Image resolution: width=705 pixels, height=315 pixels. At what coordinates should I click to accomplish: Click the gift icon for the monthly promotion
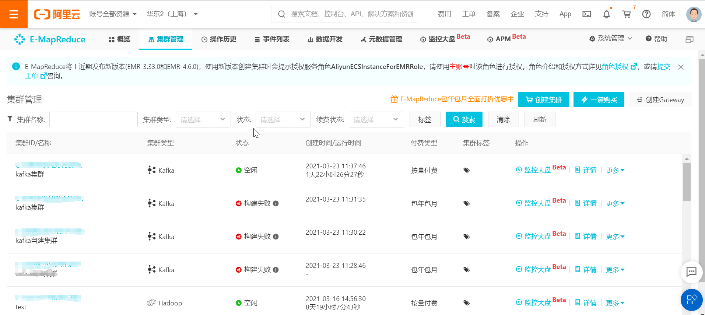(394, 99)
